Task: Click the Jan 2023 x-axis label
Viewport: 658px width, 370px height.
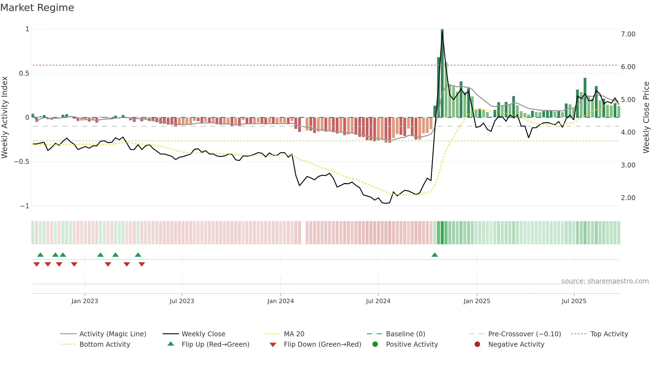Action: point(85,301)
